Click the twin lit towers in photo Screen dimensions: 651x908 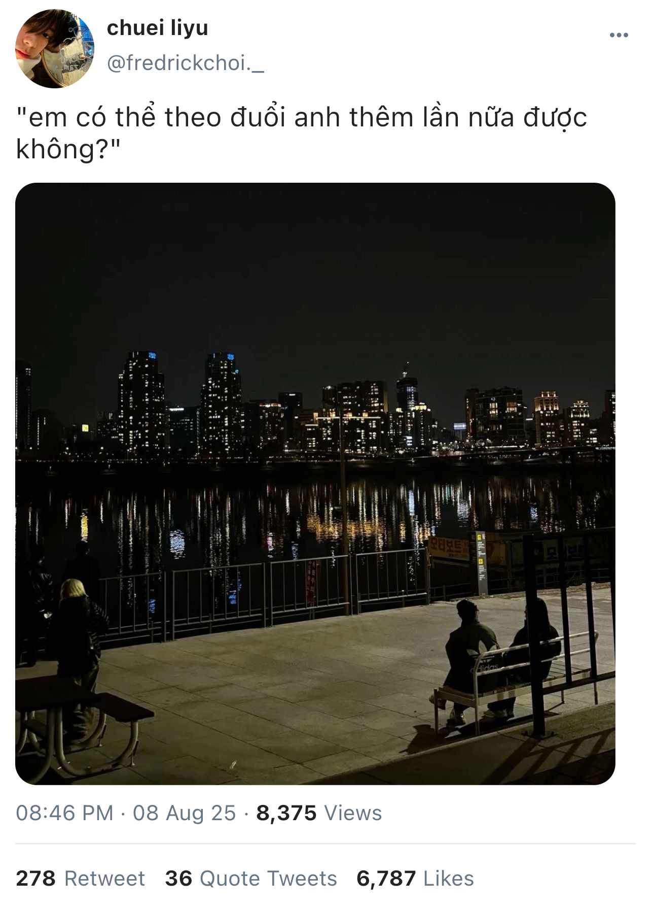(x=180, y=403)
